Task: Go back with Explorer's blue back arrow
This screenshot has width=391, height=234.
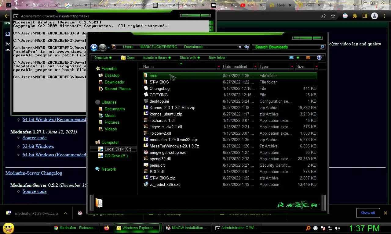Action: pyautogui.click(x=94, y=47)
